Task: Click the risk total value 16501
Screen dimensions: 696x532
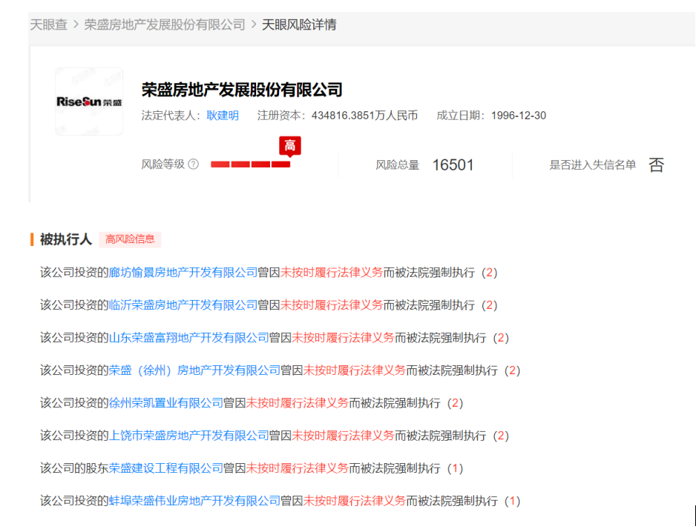Action: click(453, 165)
